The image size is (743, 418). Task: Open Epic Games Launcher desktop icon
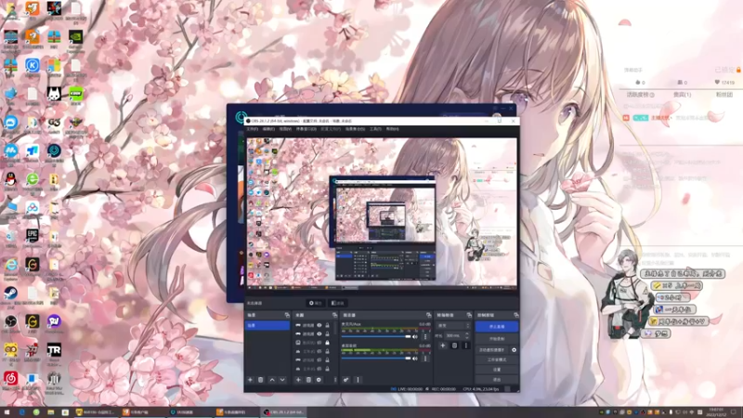33,238
